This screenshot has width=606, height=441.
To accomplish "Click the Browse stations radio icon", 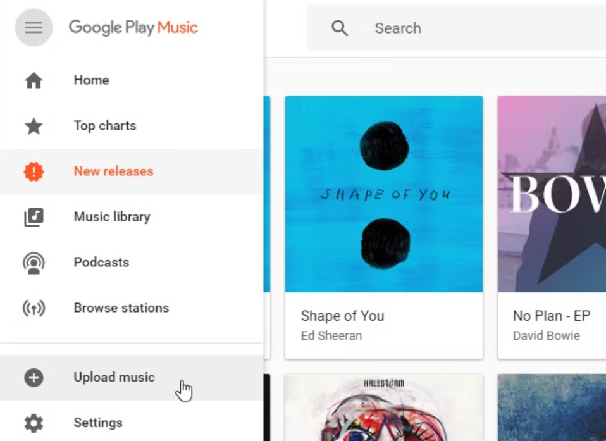I will 34,308.
